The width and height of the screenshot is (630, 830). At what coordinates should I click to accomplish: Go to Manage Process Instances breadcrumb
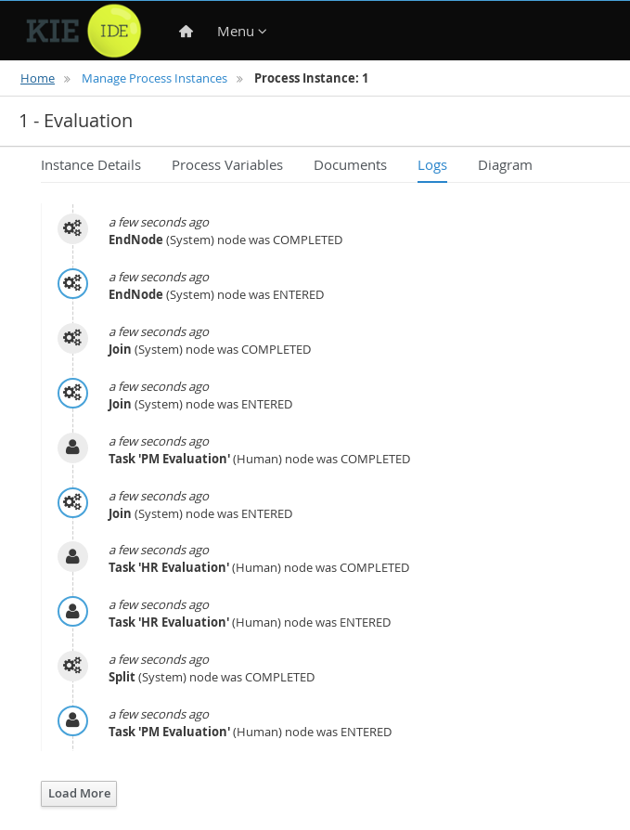[x=154, y=79]
